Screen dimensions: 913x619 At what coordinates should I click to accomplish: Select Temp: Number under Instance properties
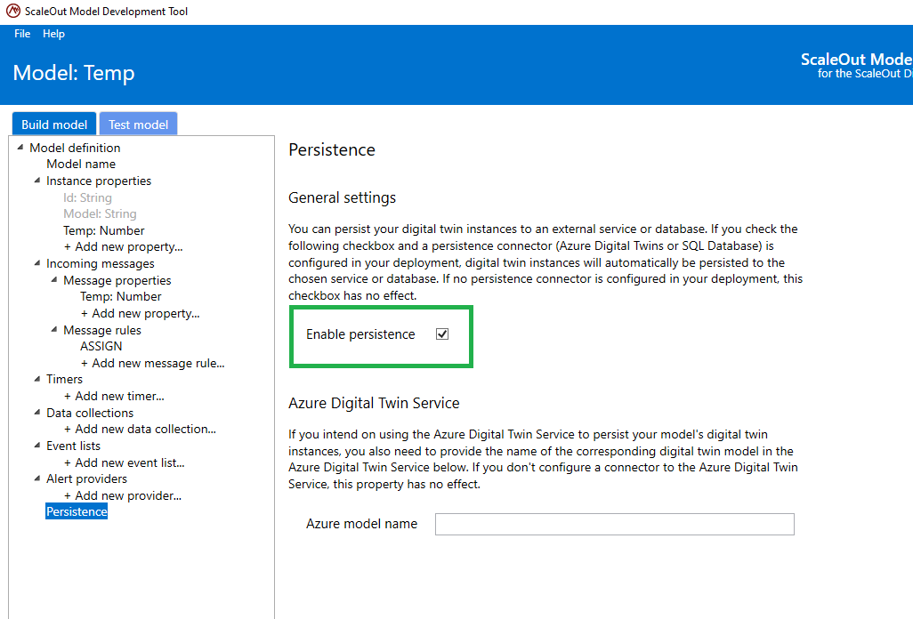[x=103, y=230]
